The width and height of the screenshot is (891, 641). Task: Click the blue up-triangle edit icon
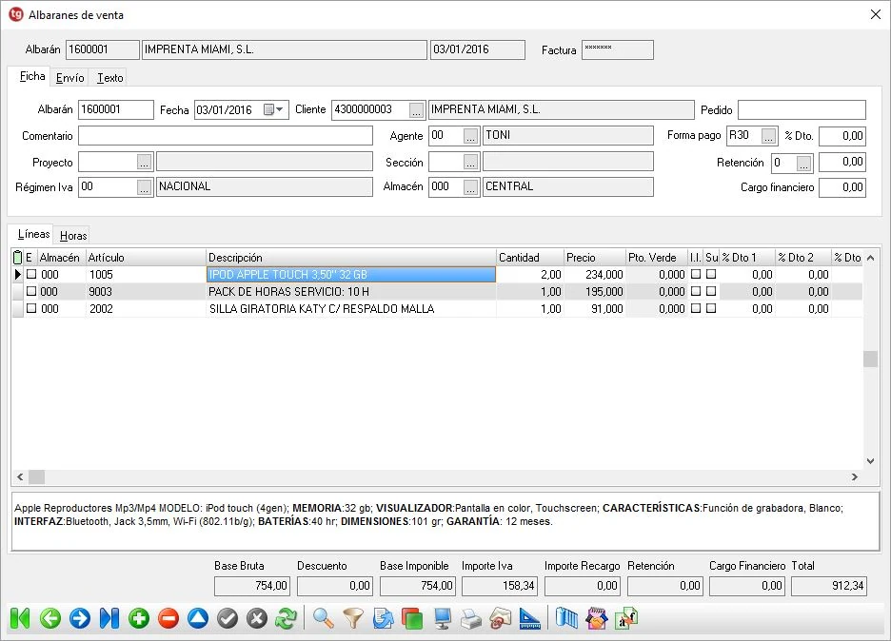198,618
